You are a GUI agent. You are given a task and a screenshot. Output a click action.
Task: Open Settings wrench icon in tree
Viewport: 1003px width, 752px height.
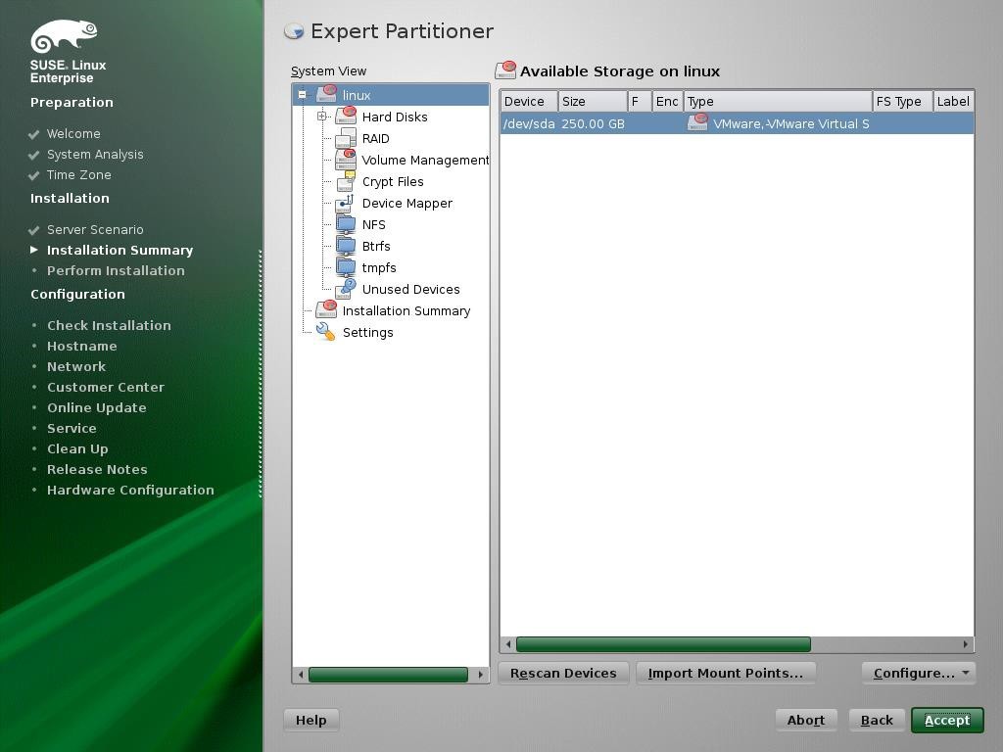326,332
